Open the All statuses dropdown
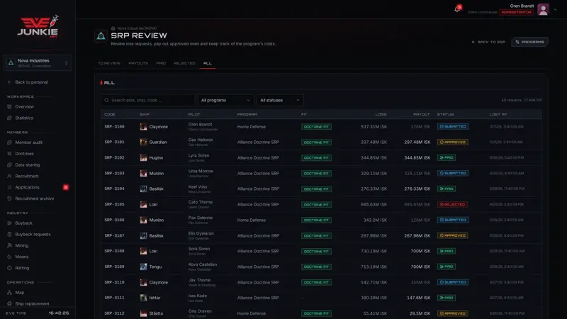The image size is (567, 319). pos(280,100)
